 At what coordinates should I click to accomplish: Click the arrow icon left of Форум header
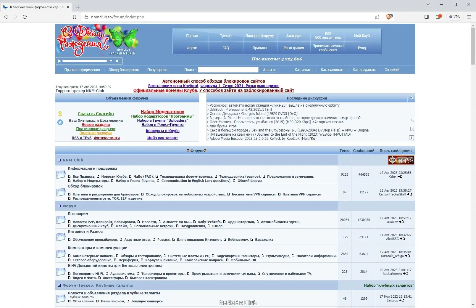pos(188,151)
